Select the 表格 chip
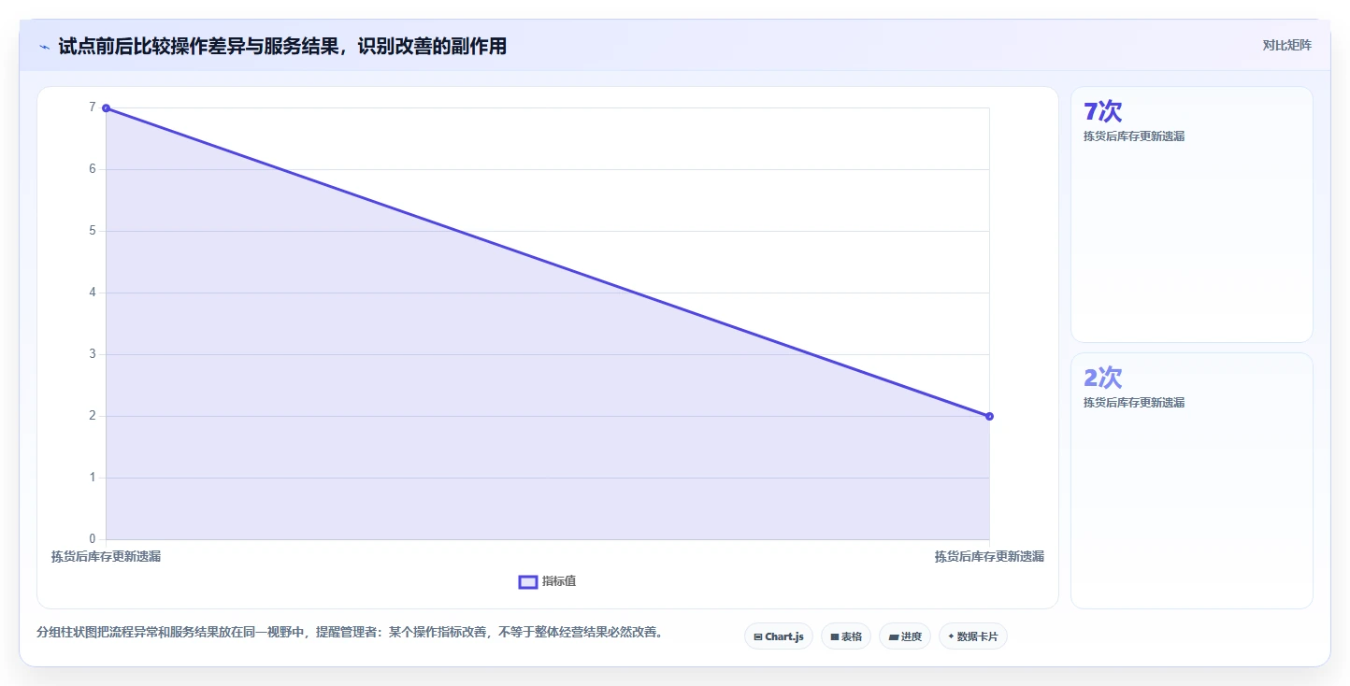 (846, 636)
